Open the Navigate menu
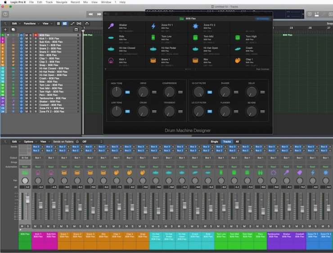This screenshot has height=253, width=333. 62,2
